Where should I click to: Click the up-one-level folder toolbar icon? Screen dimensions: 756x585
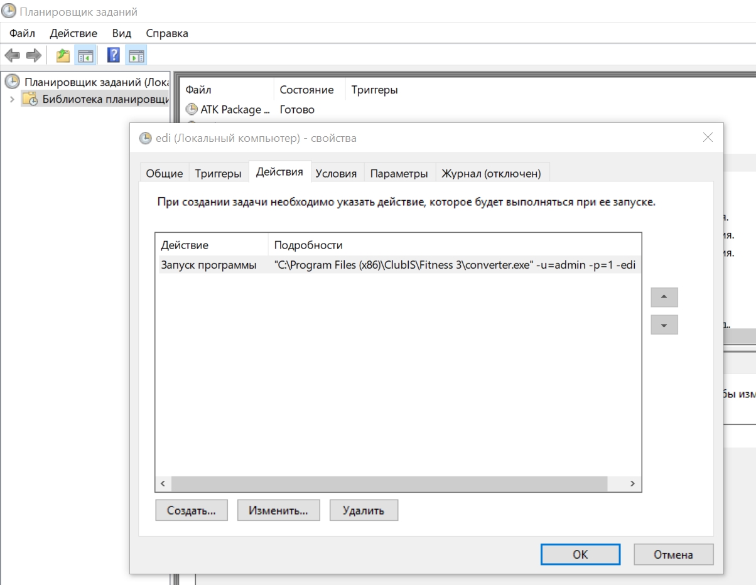coord(63,55)
